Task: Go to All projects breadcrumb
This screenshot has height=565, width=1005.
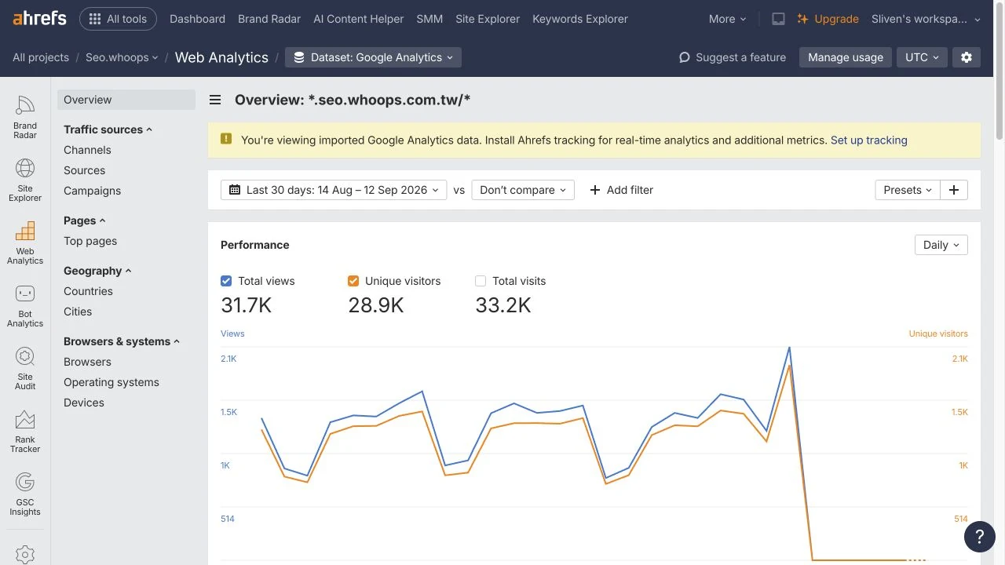Action: (41, 57)
